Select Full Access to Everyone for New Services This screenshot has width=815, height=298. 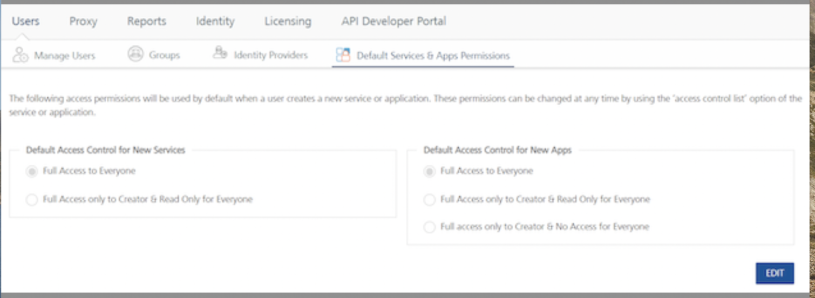tap(32, 172)
